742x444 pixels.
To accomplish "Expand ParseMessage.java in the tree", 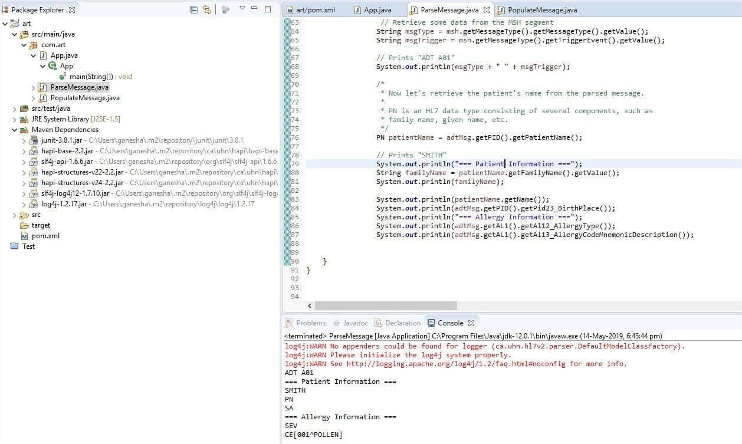I will pos(34,87).
